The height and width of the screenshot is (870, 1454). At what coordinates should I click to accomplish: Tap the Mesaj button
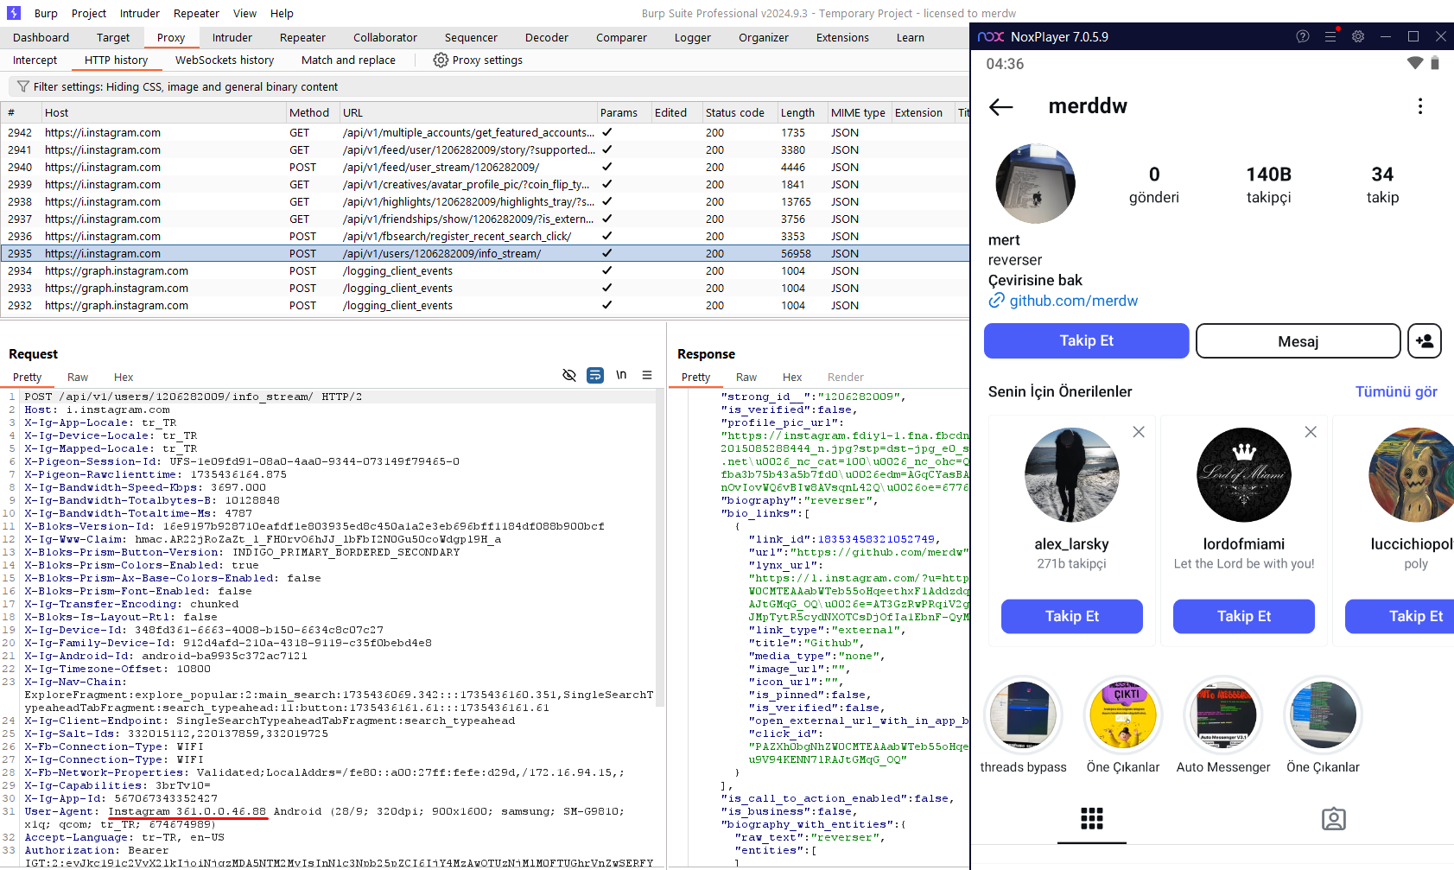point(1298,341)
